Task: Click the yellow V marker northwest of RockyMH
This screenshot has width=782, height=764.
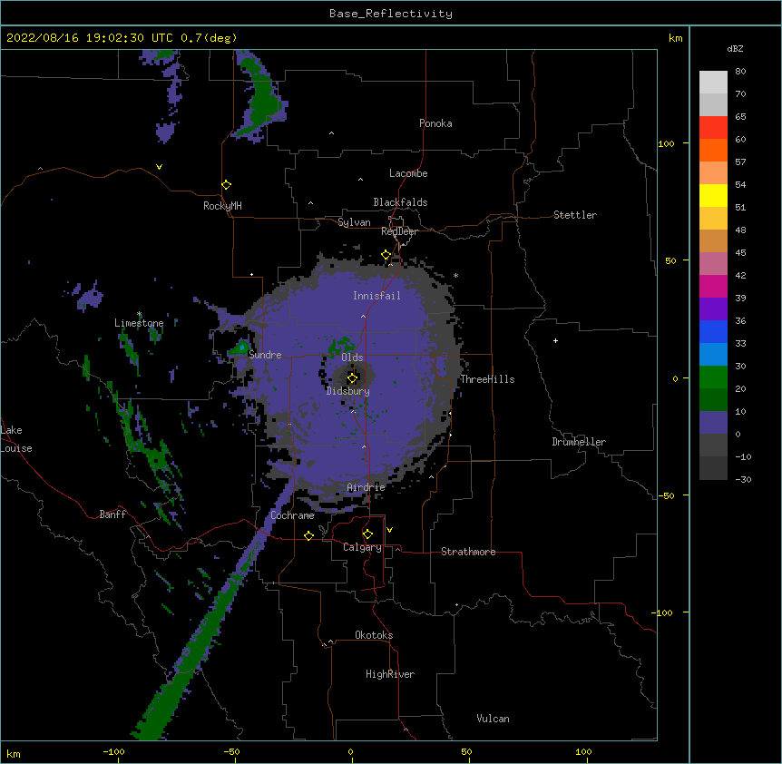Action: tap(159, 167)
